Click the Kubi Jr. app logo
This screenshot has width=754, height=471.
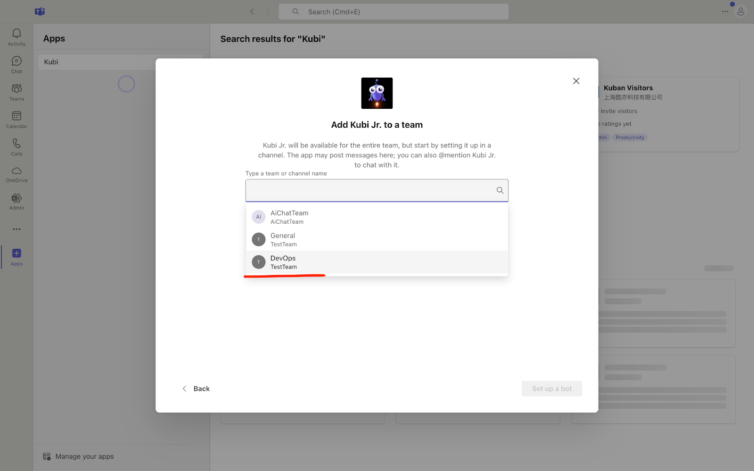[377, 93]
